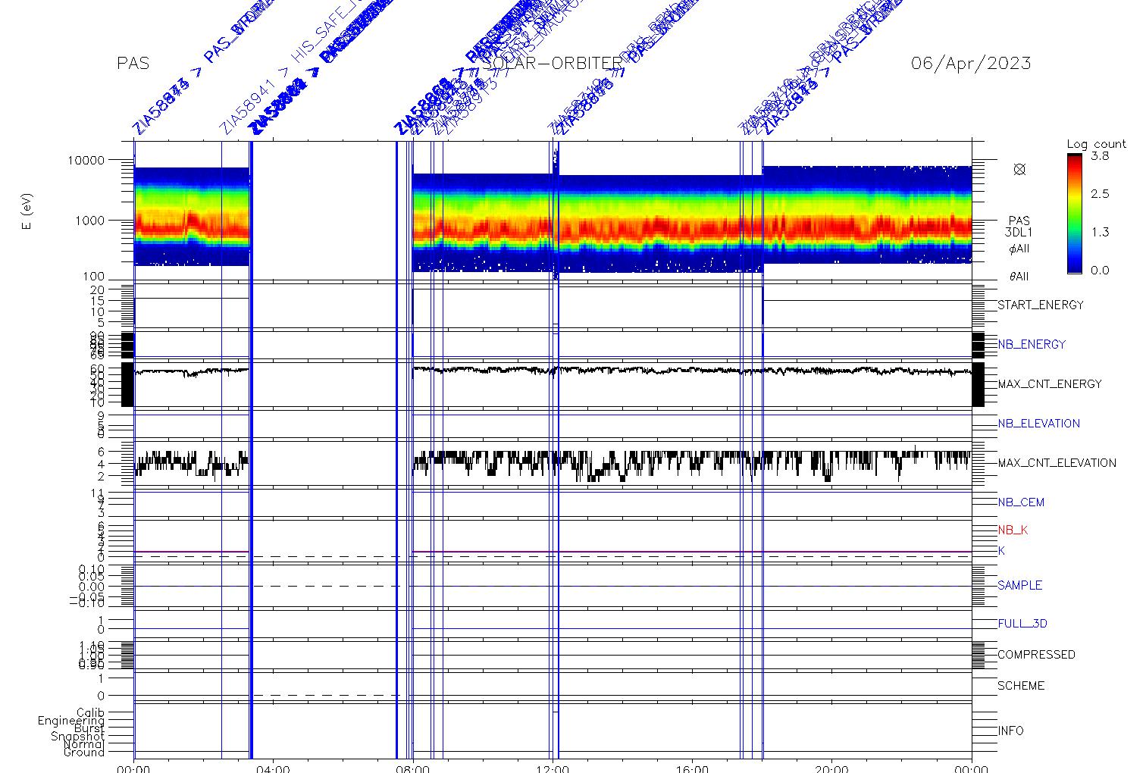
Task: Click the date label 06/Apr/2023
Action: tap(971, 64)
